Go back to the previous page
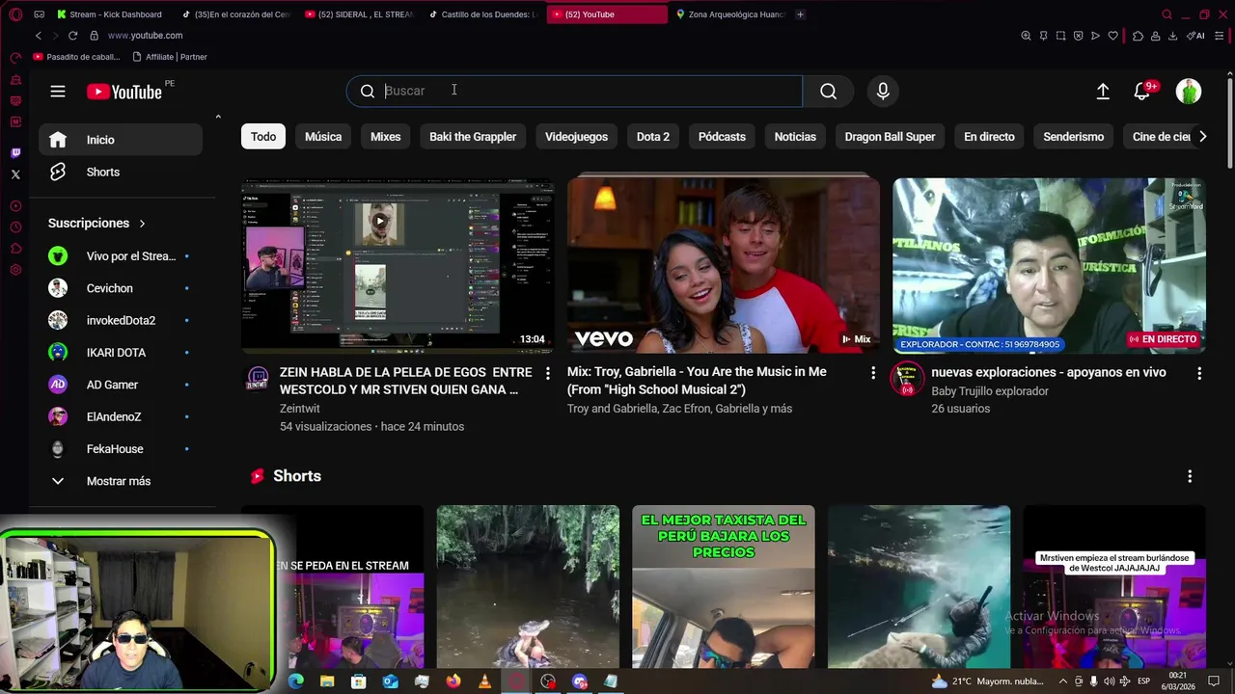 (38, 36)
